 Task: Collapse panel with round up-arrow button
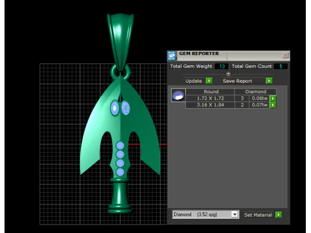(x=228, y=74)
